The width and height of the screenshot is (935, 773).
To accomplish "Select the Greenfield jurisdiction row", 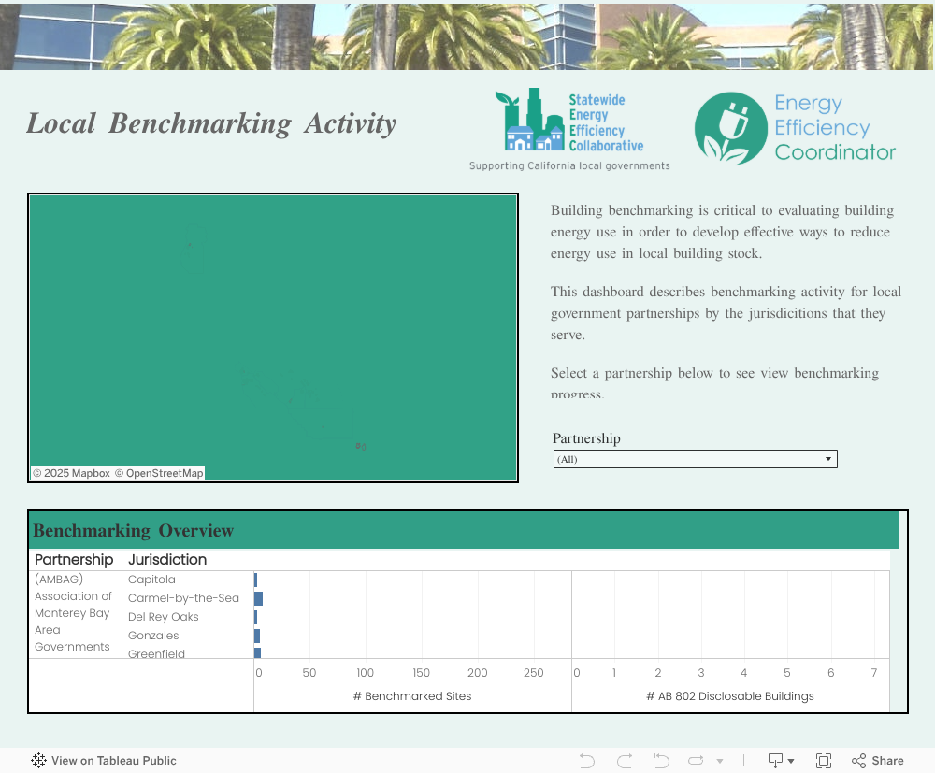I will click(x=156, y=653).
